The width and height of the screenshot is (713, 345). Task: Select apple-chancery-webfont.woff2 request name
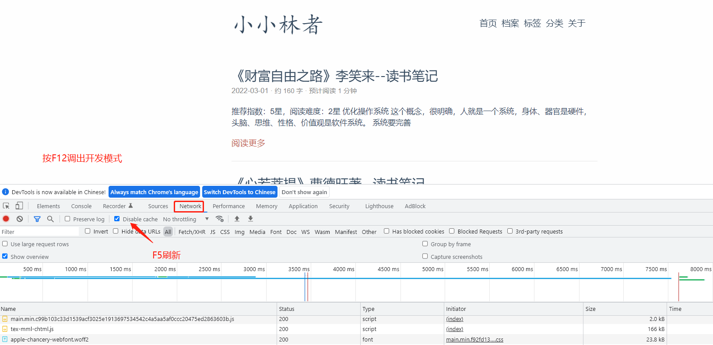click(x=49, y=339)
